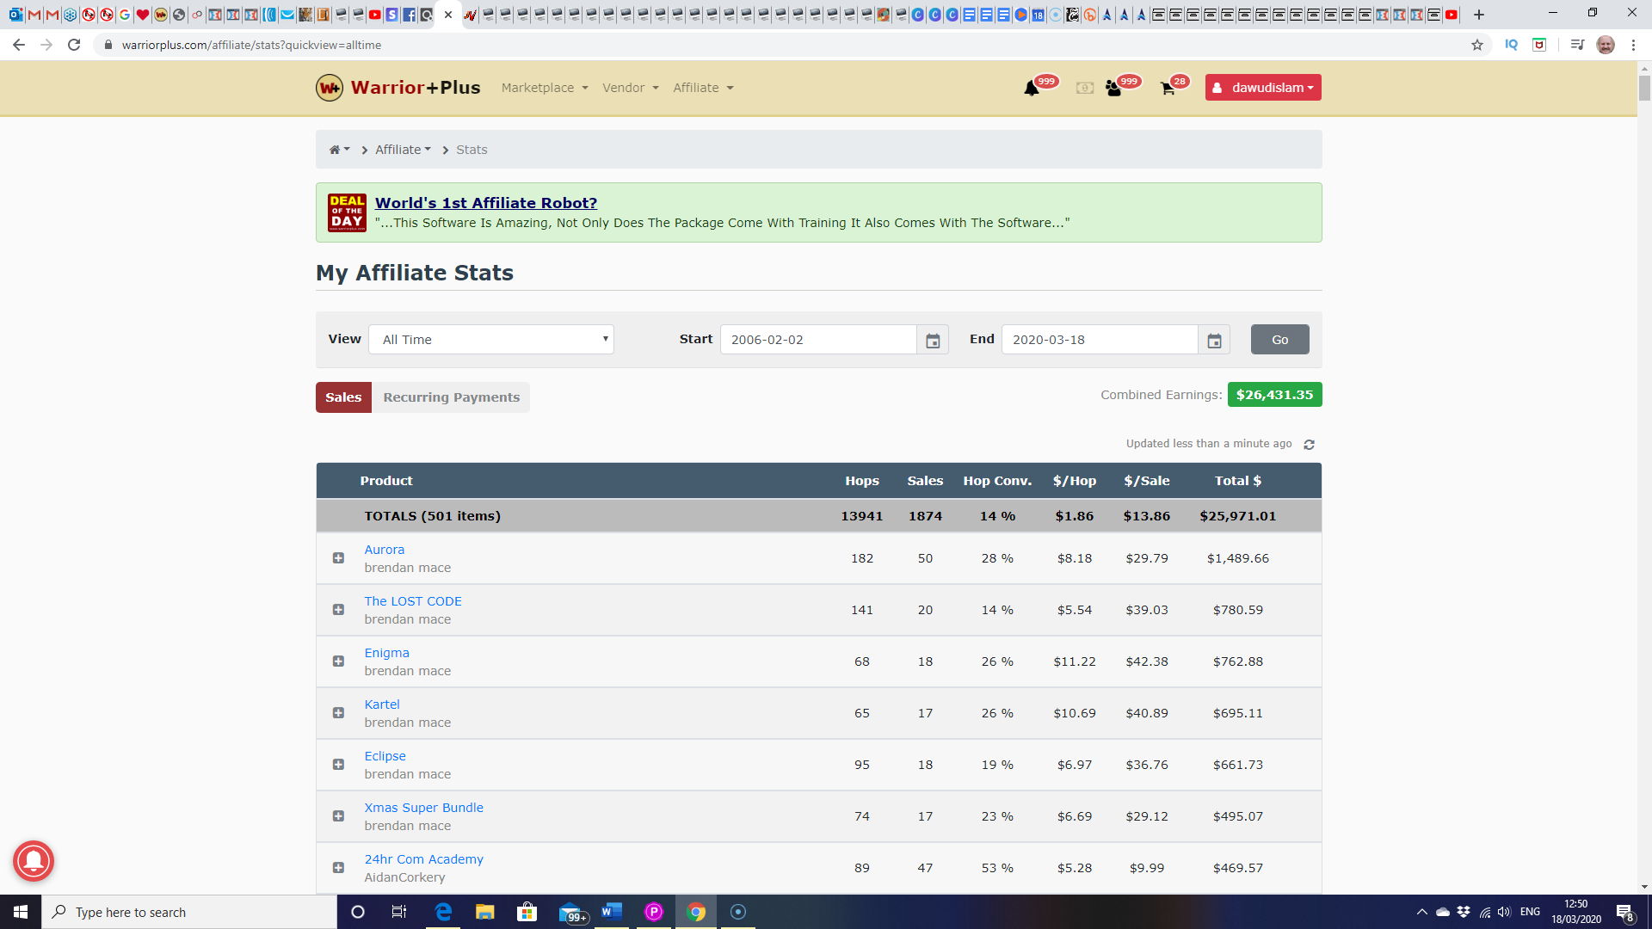Open the Affiliate navigation menu
Viewport: 1652px width, 929px height.
pyautogui.click(x=703, y=88)
